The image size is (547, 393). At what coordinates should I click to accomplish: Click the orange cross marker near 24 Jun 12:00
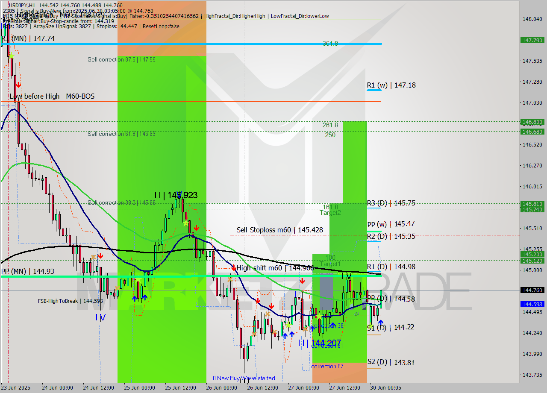93,257
